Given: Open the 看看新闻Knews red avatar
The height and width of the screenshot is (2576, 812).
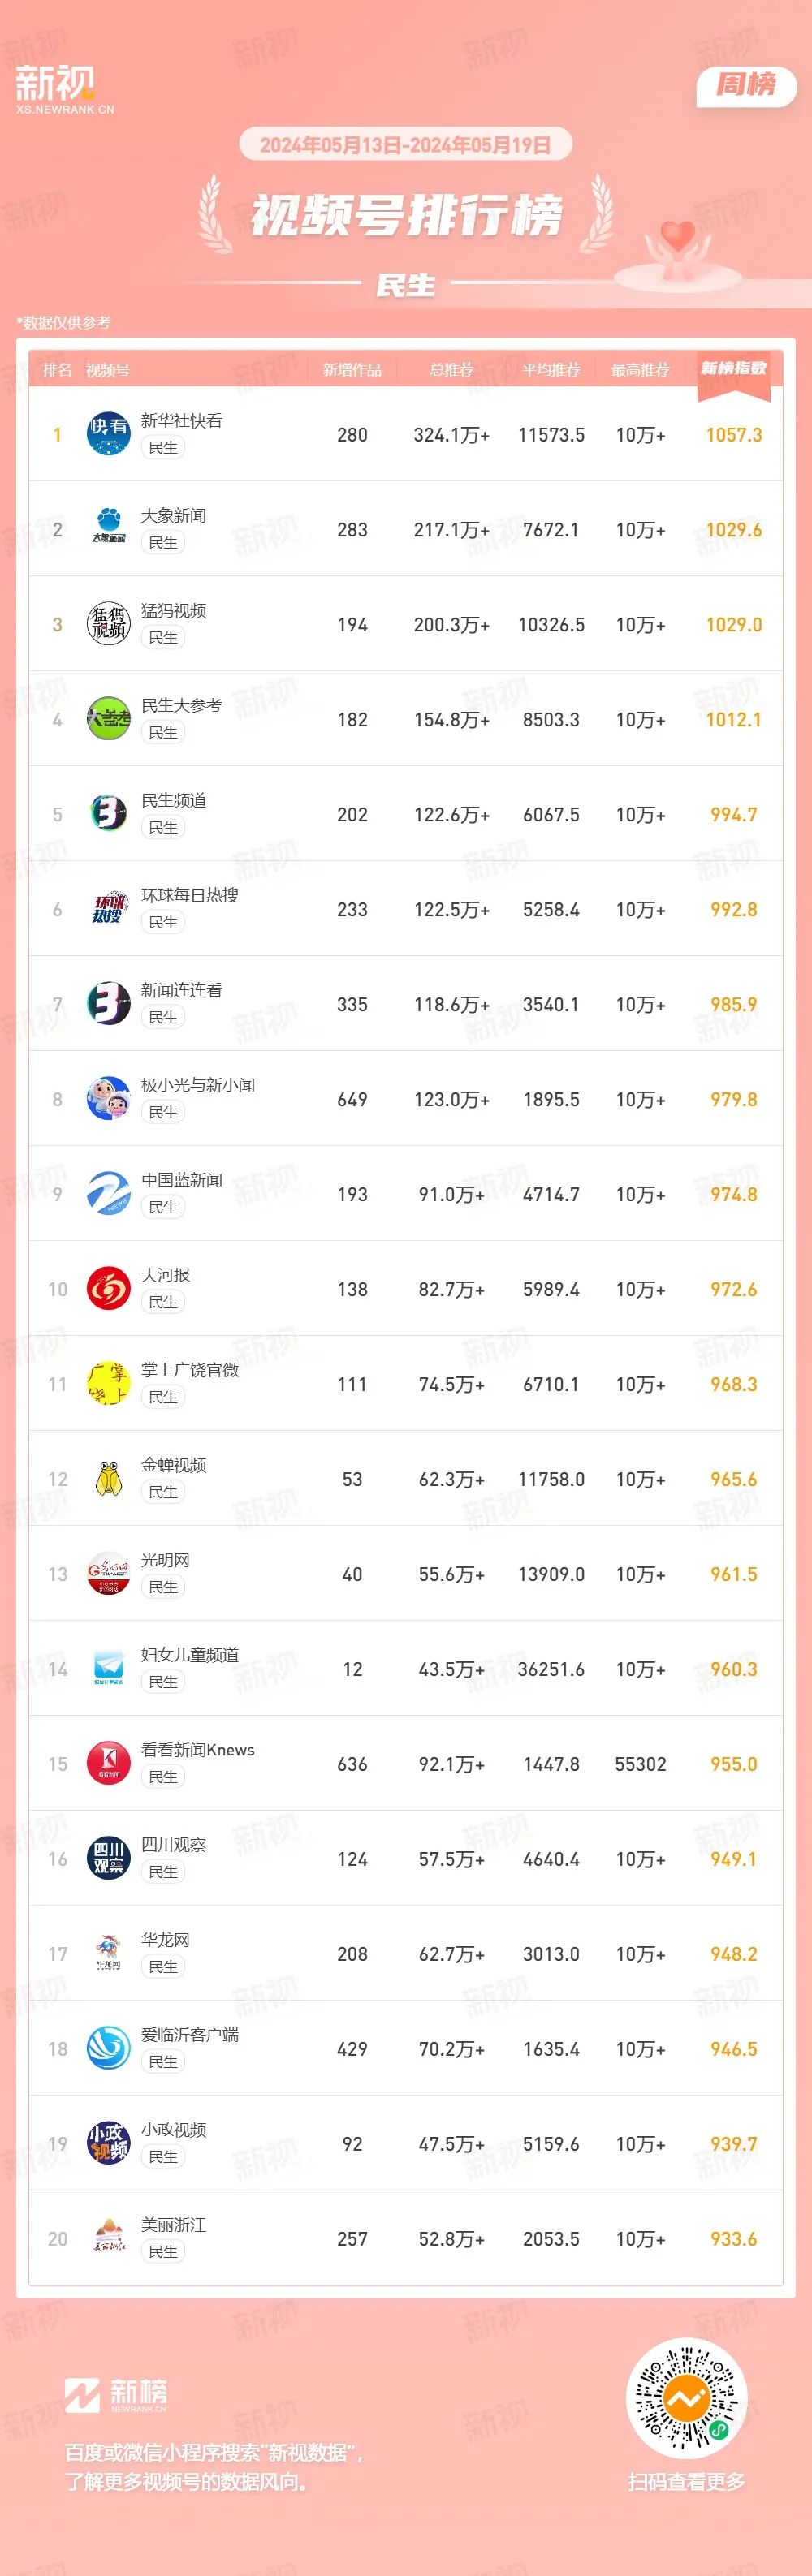Looking at the screenshot, I should (x=108, y=1764).
